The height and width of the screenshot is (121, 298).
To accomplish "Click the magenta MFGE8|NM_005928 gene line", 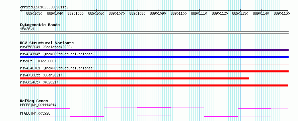I will tap(154, 116).
